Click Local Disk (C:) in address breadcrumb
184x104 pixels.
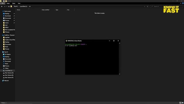(x=24, y=6)
